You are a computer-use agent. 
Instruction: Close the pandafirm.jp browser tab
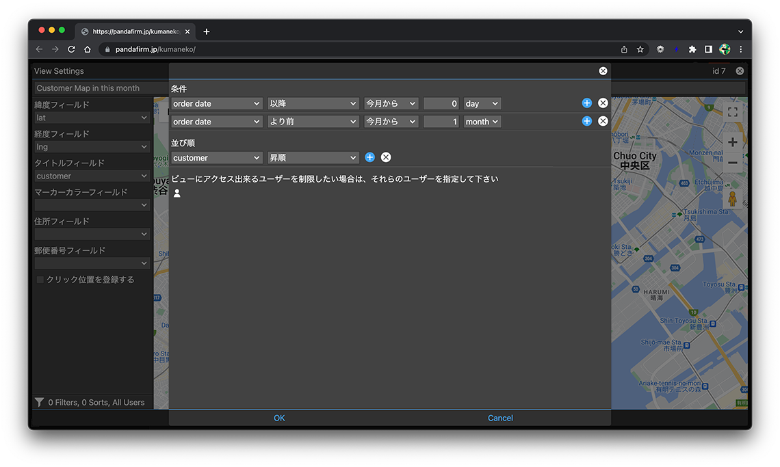187,31
